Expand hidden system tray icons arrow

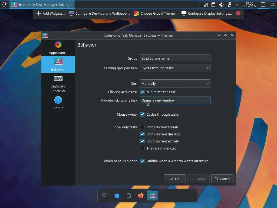tap(237, 5)
